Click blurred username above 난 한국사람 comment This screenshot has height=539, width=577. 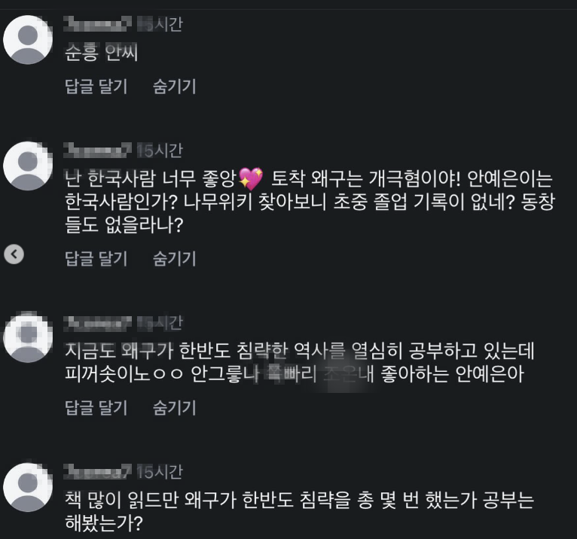[x=97, y=150]
